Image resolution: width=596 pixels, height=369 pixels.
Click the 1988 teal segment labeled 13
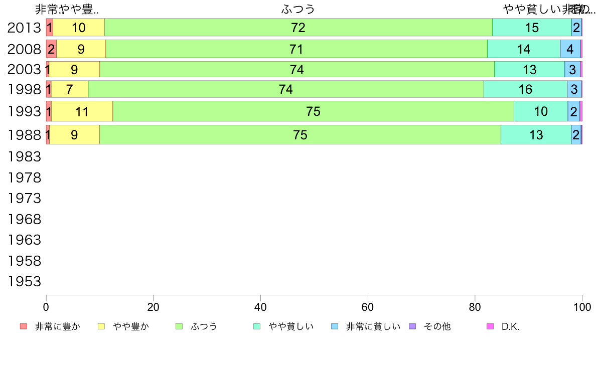pyautogui.click(x=536, y=135)
